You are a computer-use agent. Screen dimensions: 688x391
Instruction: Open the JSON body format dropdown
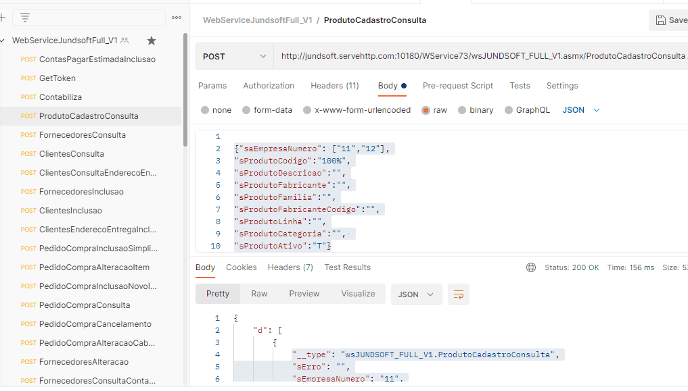click(x=581, y=110)
